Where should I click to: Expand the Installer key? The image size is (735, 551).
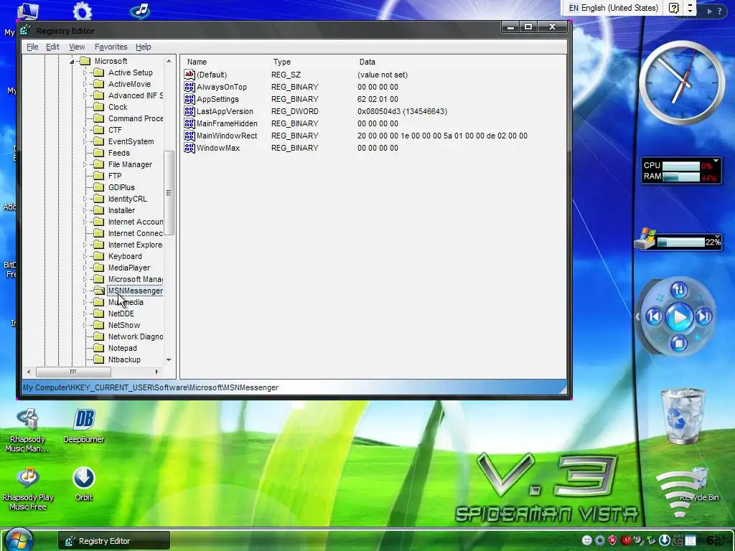pos(85,210)
